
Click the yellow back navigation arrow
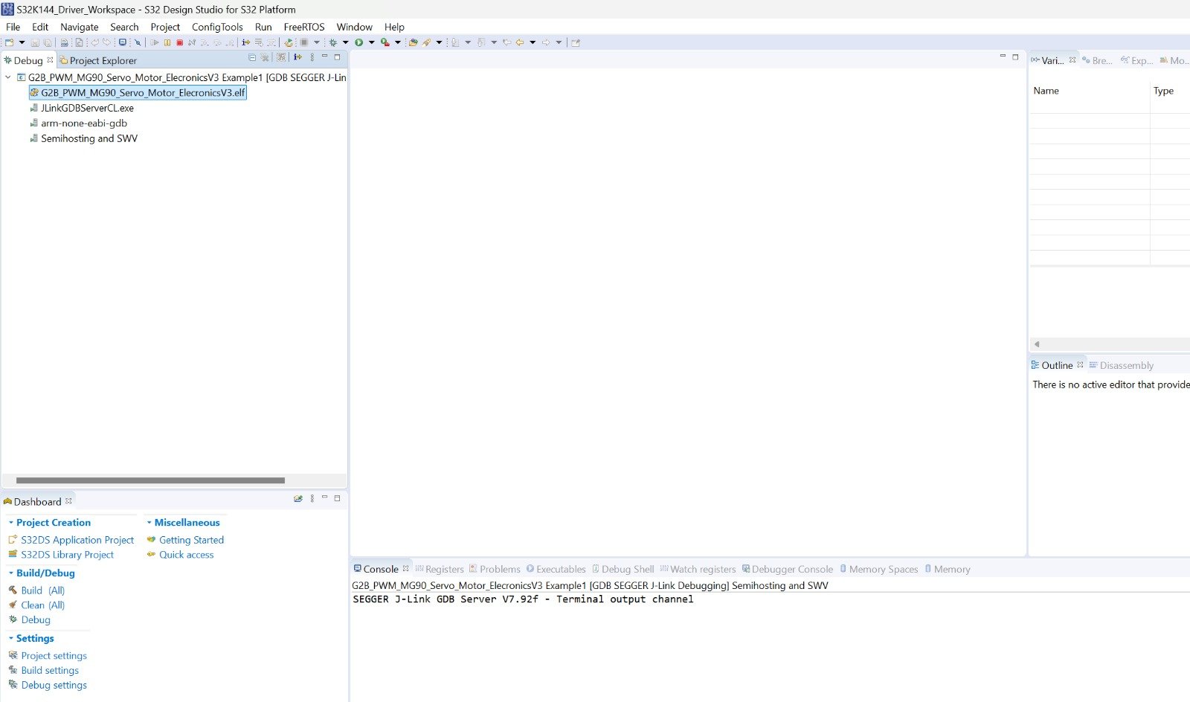[519, 42]
